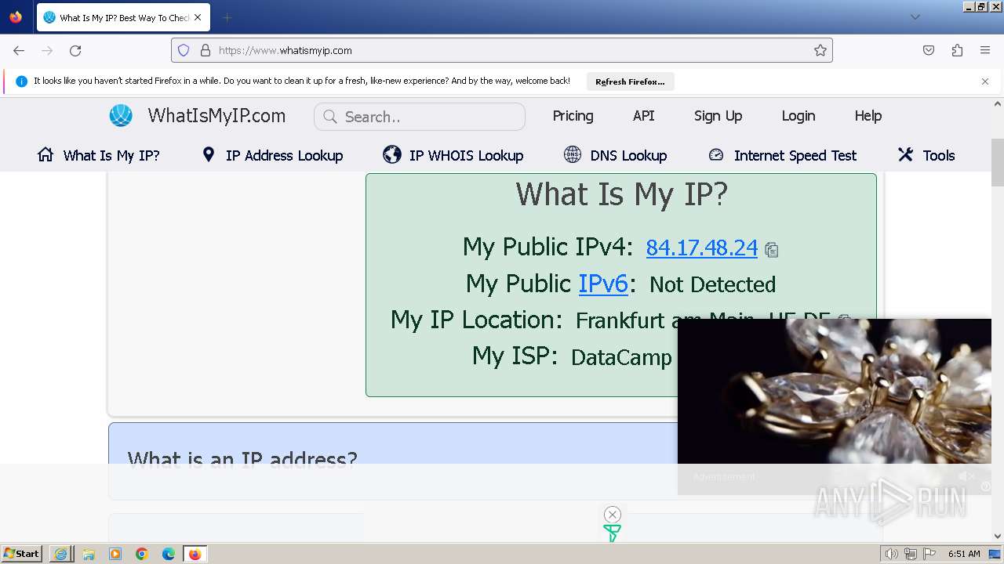The height and width of the screenshot is (564, 1004).
Task: Open the Extensions puzzle icon
Action: (x=957, y=50)
